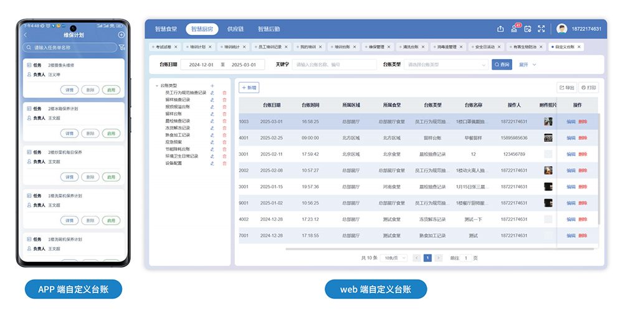This screenshot has width=623, height=313.
Task: Open the 供应链 module
Action: coord(235,29)
